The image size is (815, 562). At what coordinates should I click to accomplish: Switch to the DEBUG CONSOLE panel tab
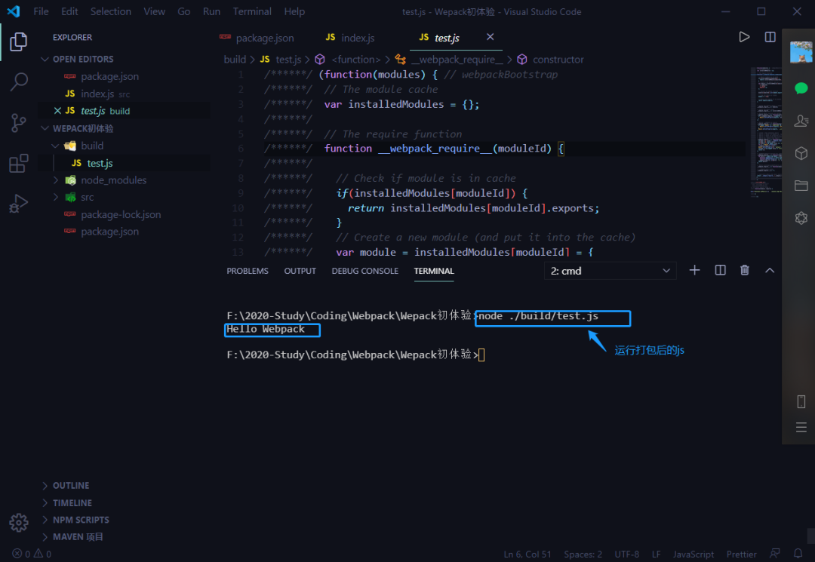pyautogui.click(x=365, y=271)
